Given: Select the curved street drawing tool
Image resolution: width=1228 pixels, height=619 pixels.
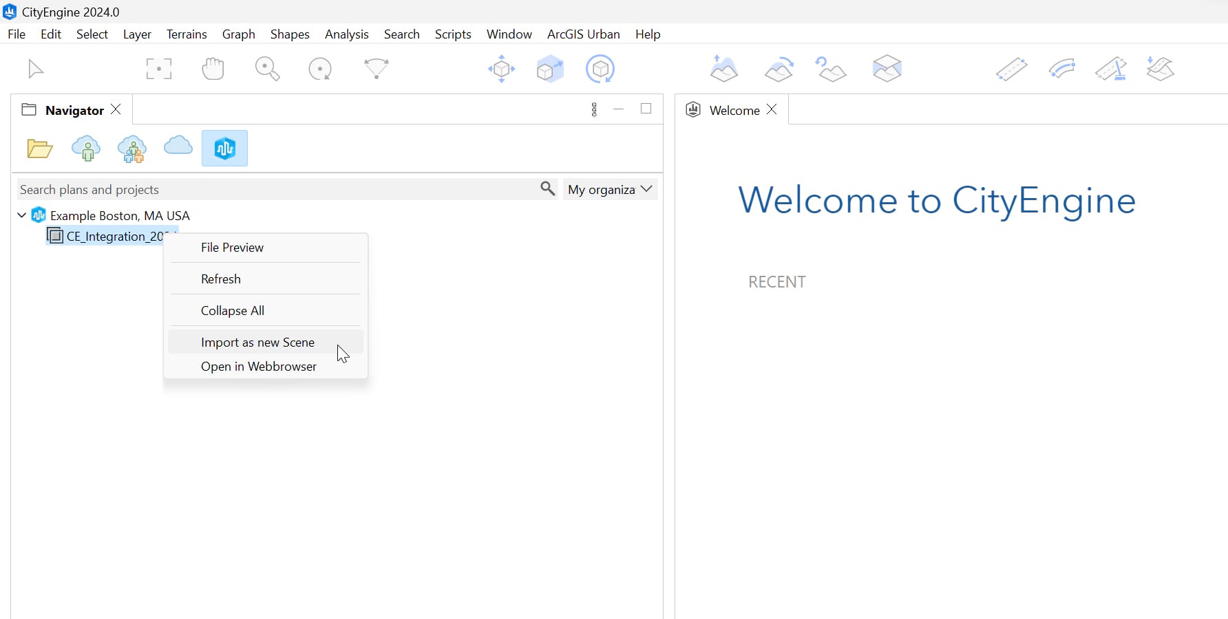Looking at the screenshot, I should [x=1062, y=69].
